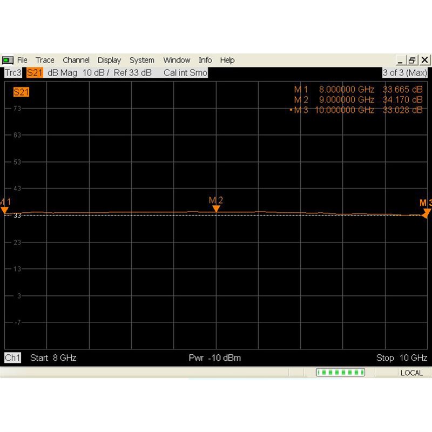Viewport: 432px width, 432px height.
Task: Click the Cal int Smo label
Action: (185, 73)
